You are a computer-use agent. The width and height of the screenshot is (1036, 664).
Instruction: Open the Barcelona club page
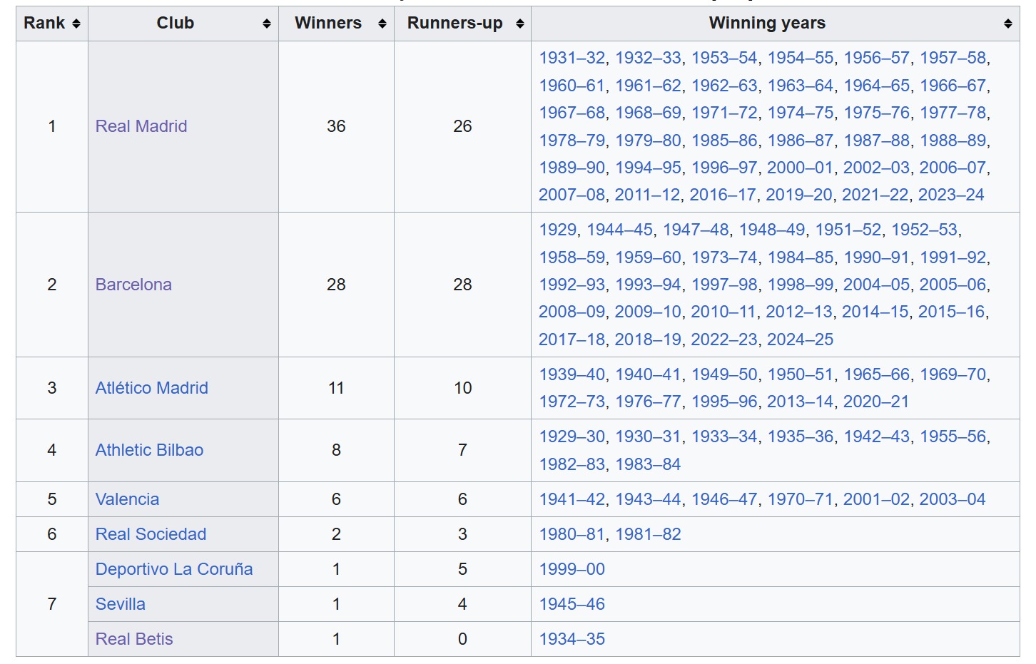point(133,285)
